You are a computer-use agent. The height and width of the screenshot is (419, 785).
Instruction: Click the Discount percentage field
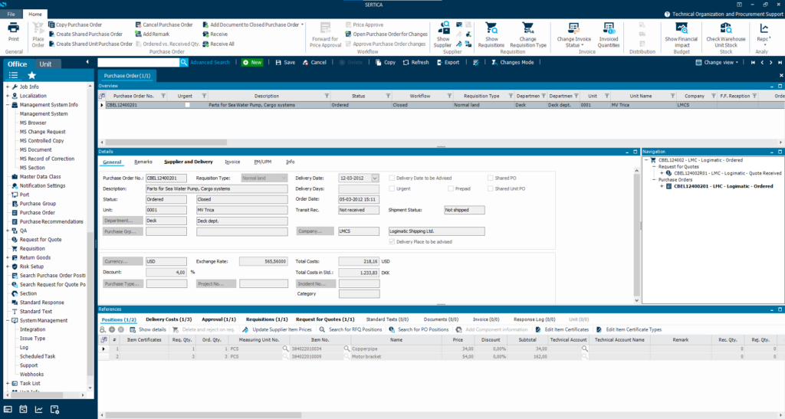click(x=166, y=273)
